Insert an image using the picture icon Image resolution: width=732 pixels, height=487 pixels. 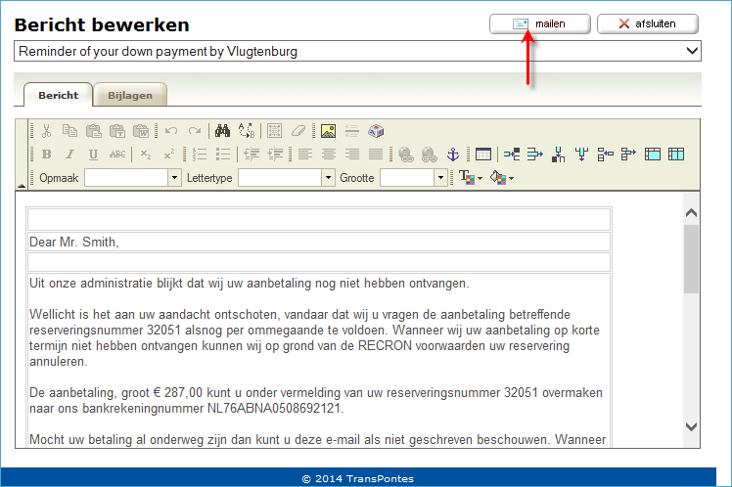coord(329,130)
